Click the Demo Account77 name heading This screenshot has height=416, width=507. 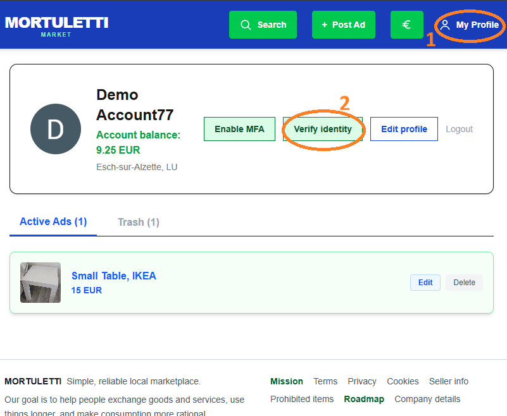(135, 105)
